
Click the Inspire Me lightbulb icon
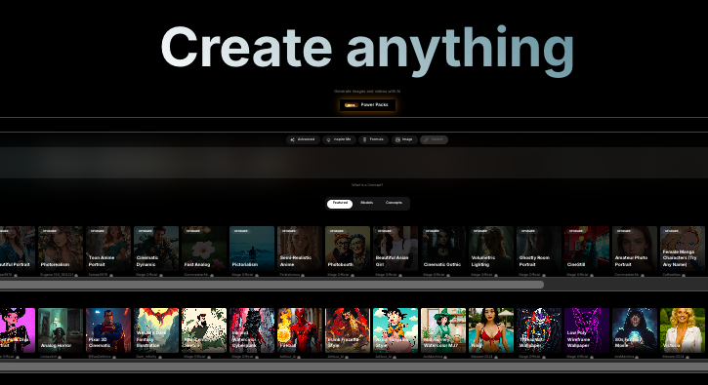click(329, 139)
